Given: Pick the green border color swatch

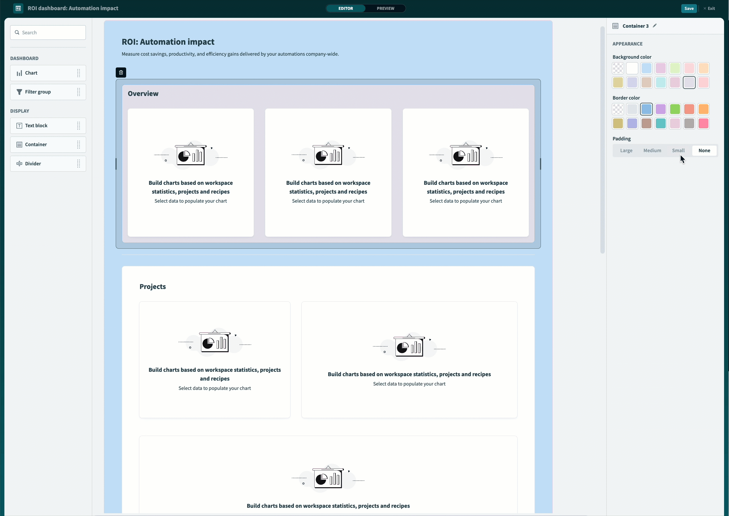Looking at the screenshot, I should coord(675,109).
